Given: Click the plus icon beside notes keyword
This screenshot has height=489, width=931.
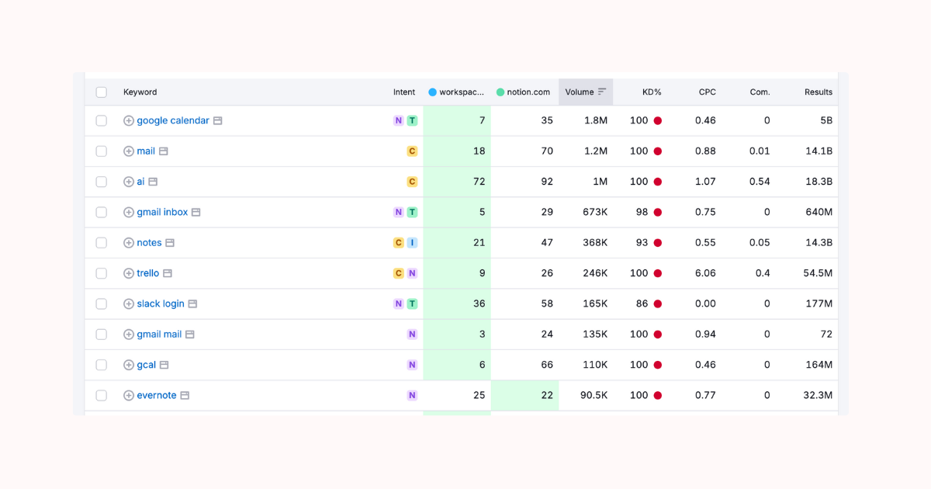Looking at the screenshot, I should tap(129, 243).
